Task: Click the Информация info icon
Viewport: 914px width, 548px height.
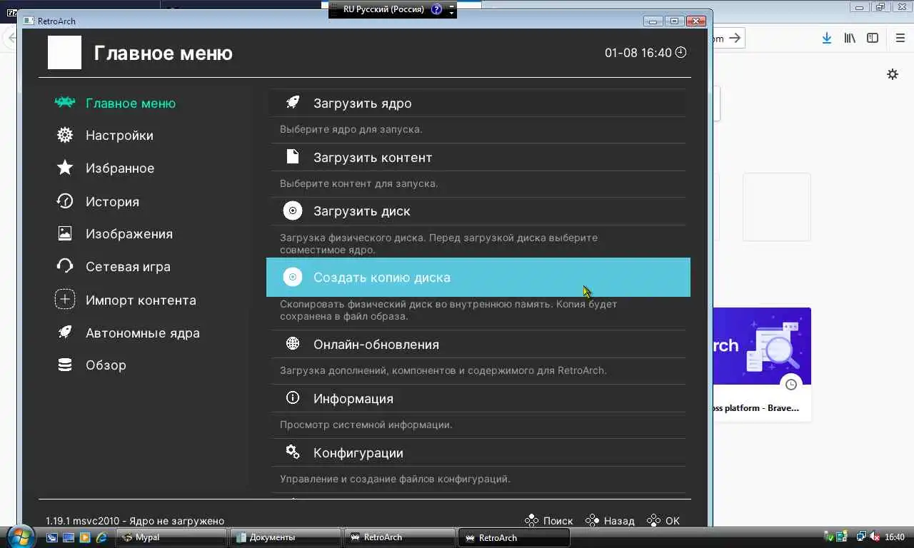Action: coord(293,398)
